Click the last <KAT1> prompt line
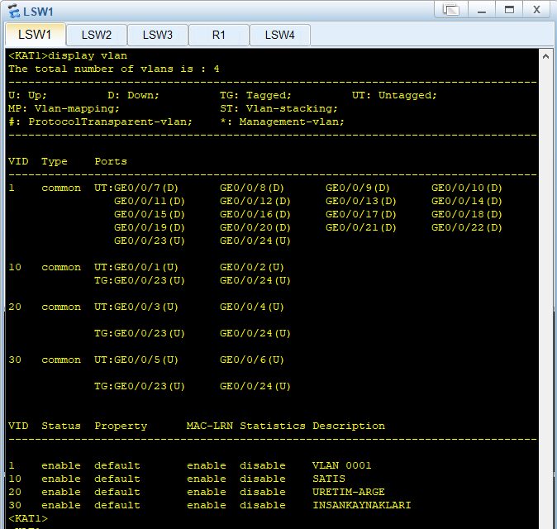The width and height of the screenshot is (557, 529). pyautogui.click(x=28, y=518)
